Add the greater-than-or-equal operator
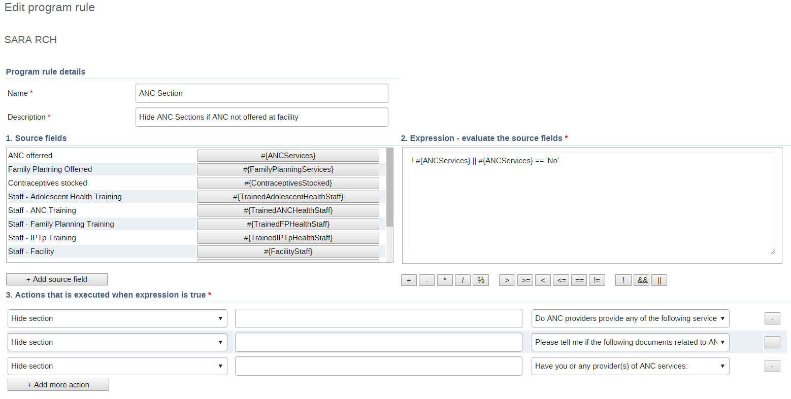Screen dimensions: 791x399 coord(525,280)
